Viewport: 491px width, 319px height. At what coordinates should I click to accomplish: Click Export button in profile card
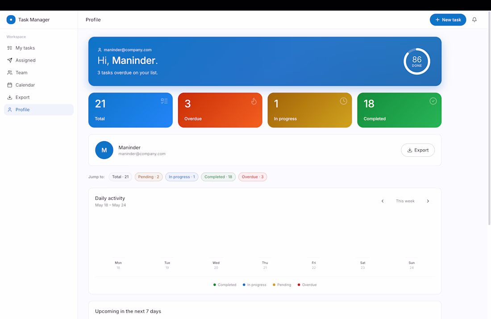(418, 150)
